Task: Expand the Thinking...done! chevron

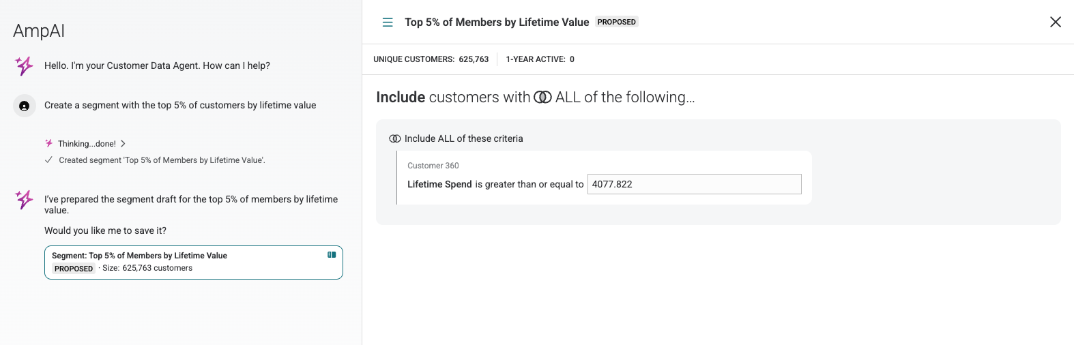Action: [123, 144]
